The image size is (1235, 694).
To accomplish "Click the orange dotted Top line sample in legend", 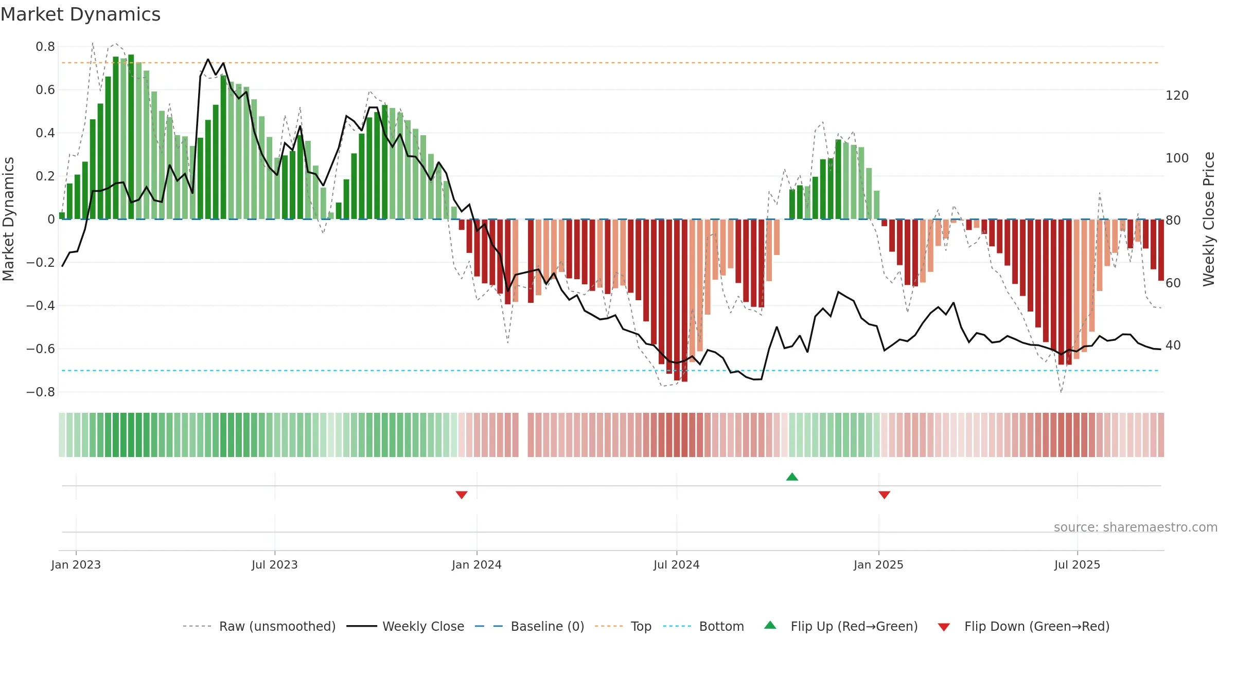I will [609, 626].
